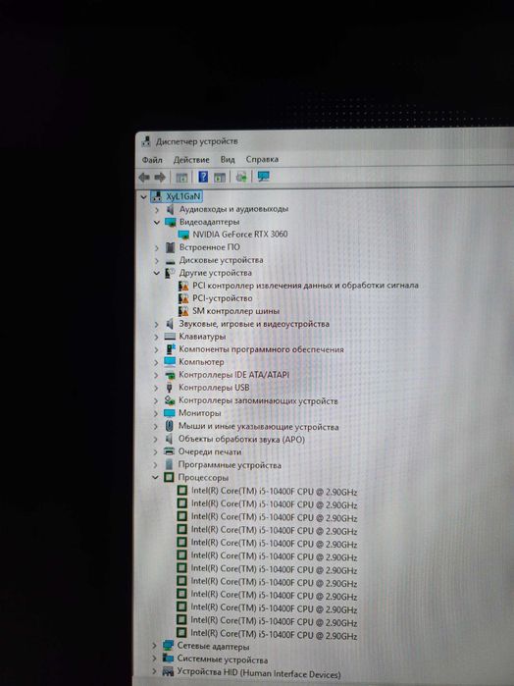Collapse the Видеоадаптеры category

(157, 223)
